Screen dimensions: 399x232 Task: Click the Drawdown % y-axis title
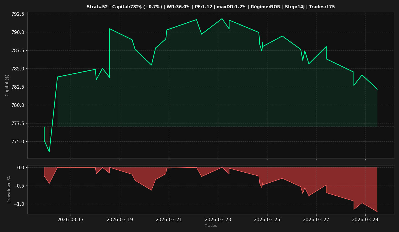tap(9, 190)
